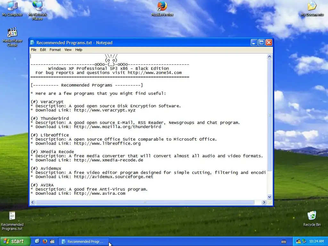
Task: Open the Format menu in Notepad
Action: tap(55, 50)
